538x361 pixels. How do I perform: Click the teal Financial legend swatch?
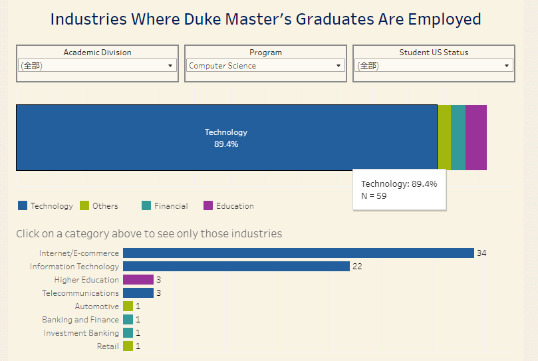pos(146,205)
